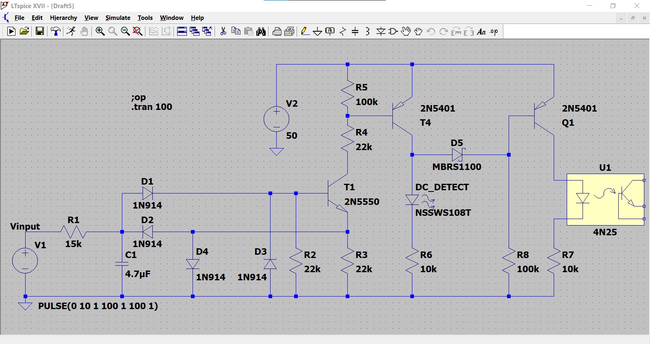Select the Capacitor placement tool
This screenshot has height=344, width=650.
tap(355, 31)
